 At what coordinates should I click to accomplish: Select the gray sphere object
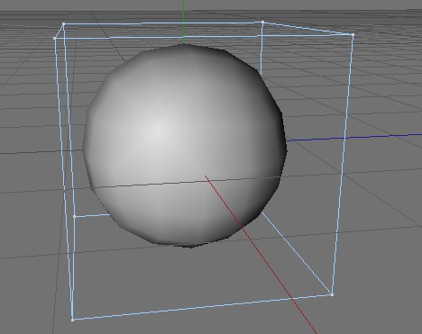[x=185, y=146]
